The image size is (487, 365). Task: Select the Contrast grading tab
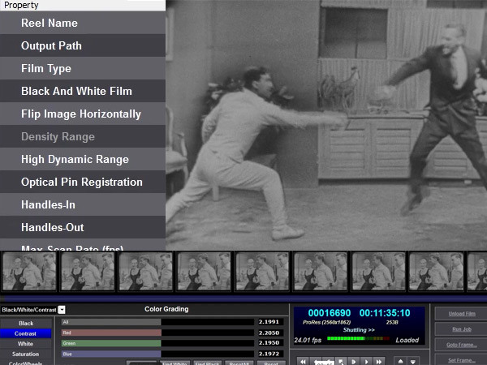26,333
